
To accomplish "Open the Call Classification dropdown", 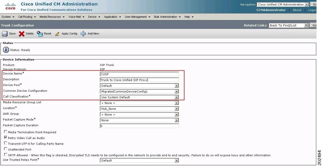I will coord(139,97).
